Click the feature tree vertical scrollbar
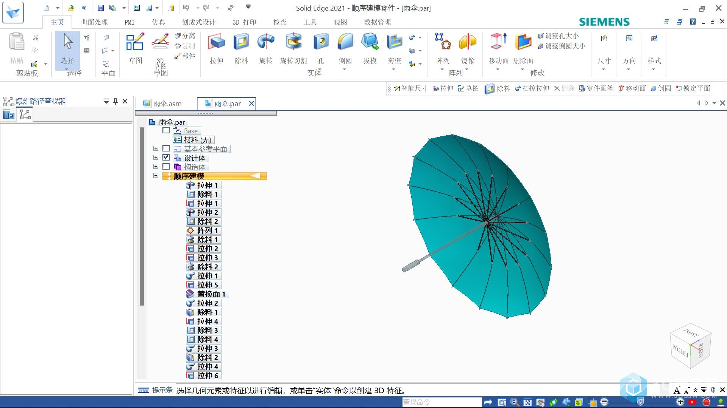 [142, 216]
